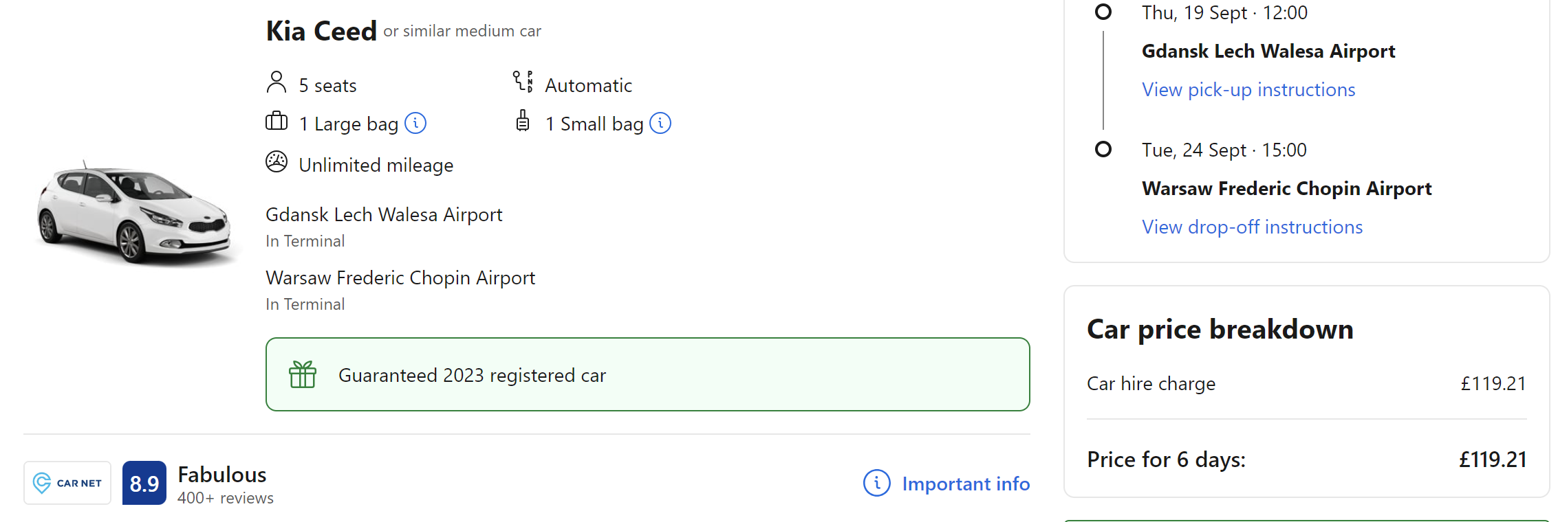Click the Kia Ceed car title

pos(321,31)
